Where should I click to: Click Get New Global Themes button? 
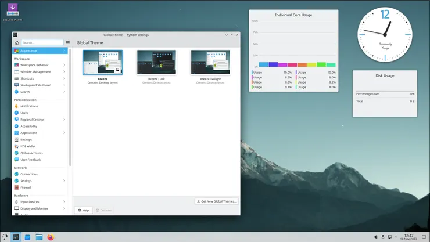[217, 201]
